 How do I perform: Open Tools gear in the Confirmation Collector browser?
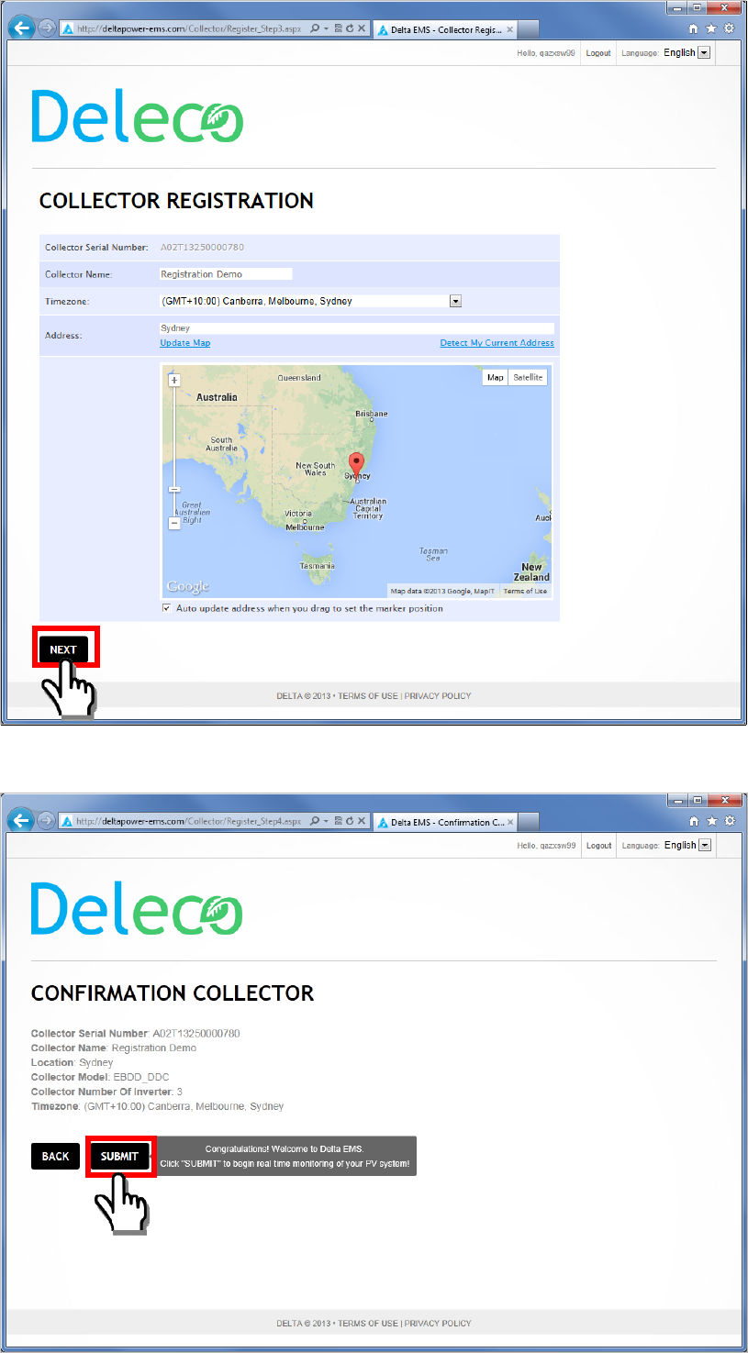pyautogui.click(x=728, y=820)
